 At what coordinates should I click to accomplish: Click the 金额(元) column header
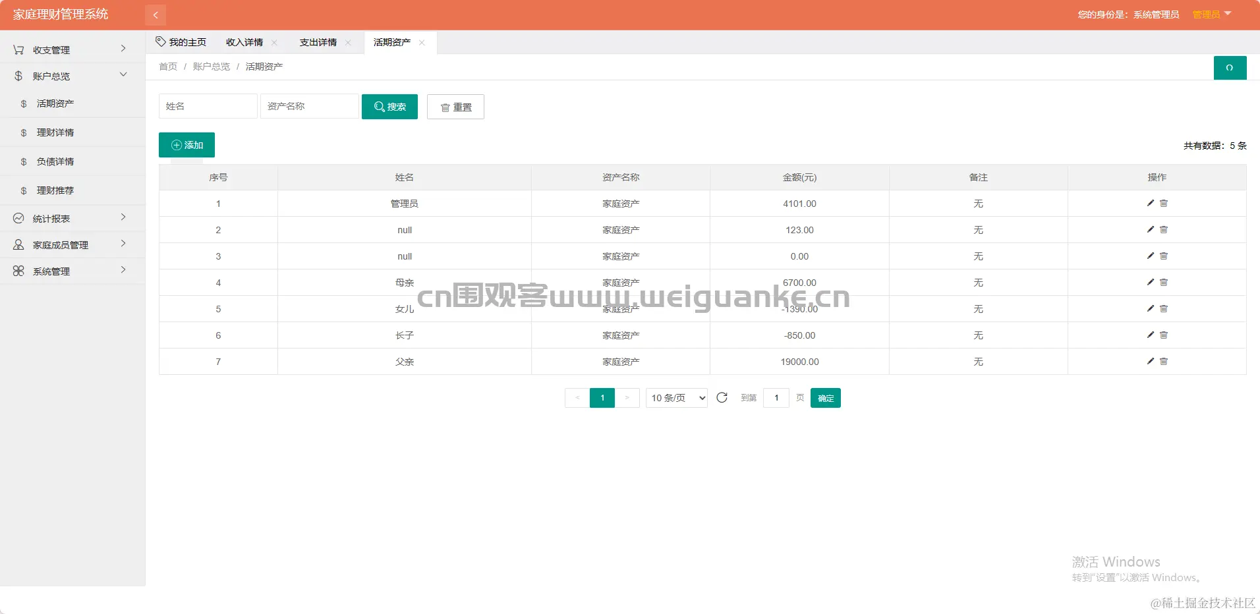click(x=799, y=177)
